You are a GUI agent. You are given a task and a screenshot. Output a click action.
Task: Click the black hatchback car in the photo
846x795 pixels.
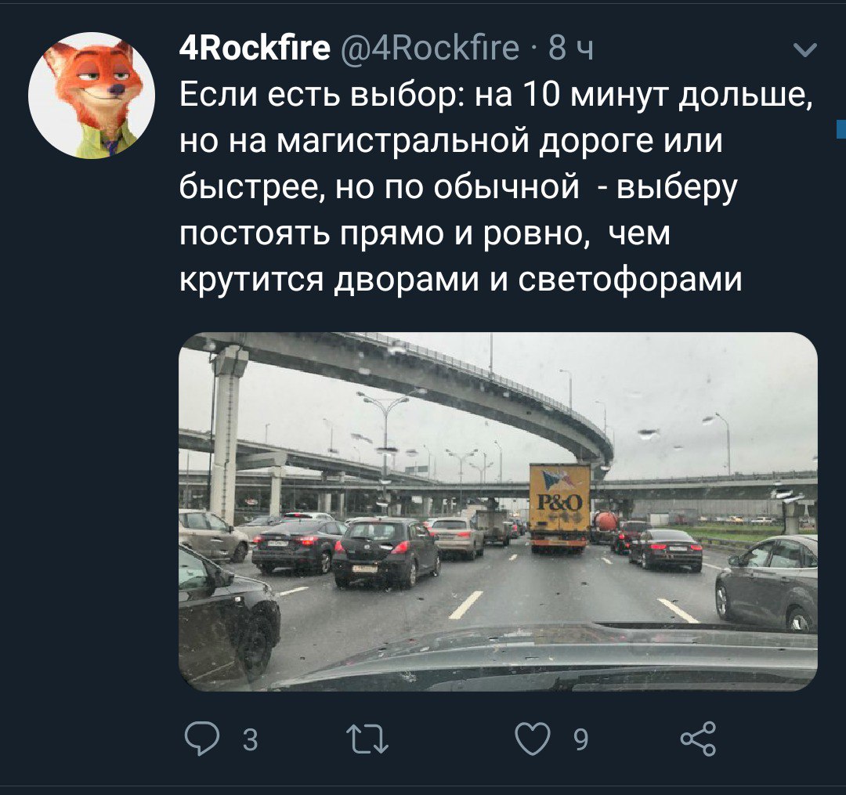(385, 551)
